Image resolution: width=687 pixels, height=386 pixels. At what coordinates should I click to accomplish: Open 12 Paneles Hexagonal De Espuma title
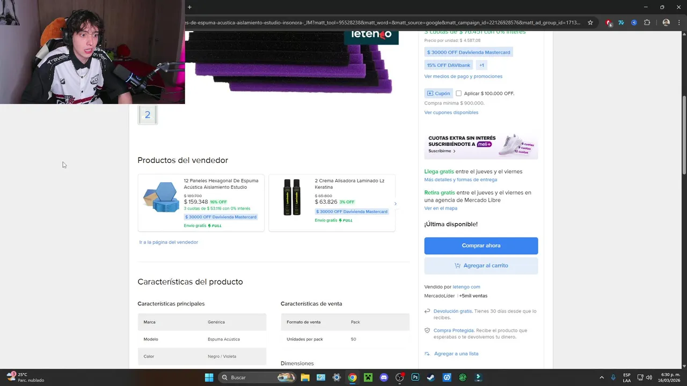(x=221, y=184)
